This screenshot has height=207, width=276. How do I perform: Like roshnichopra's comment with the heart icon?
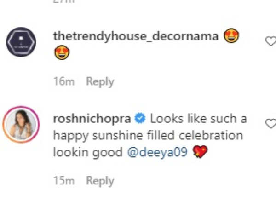click(271, 123)
